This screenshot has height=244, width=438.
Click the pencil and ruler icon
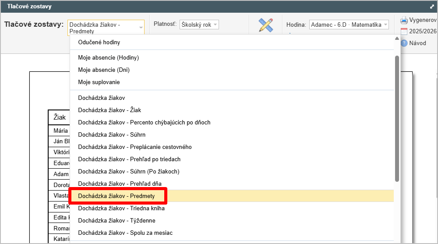click(x=265, y=25)
